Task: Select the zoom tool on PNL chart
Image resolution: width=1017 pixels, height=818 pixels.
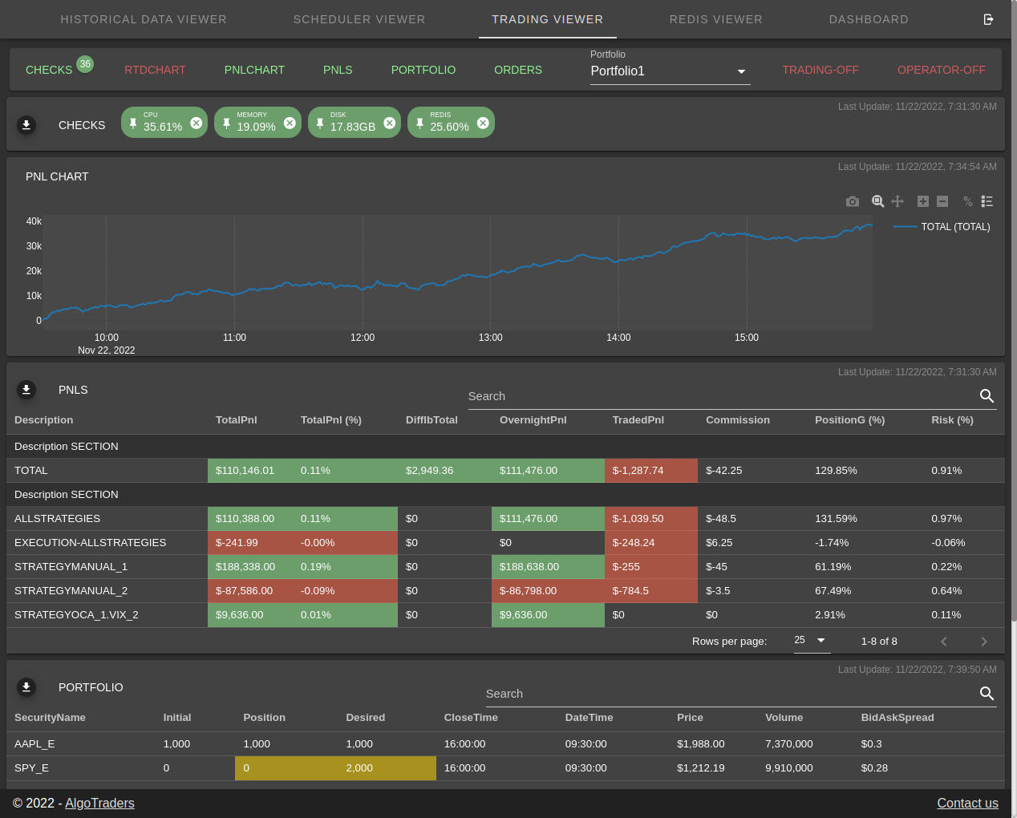Action: point(878,201)
